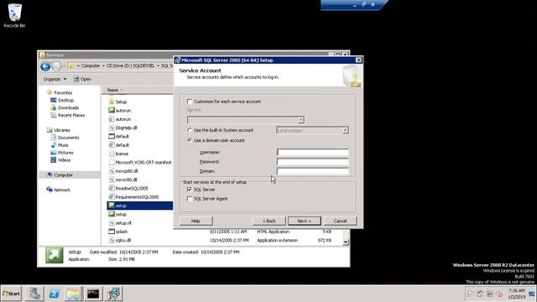Check the SQL Server Agent checkbox
The height and width of the screenshot is (302, 537).
(190, 199)
